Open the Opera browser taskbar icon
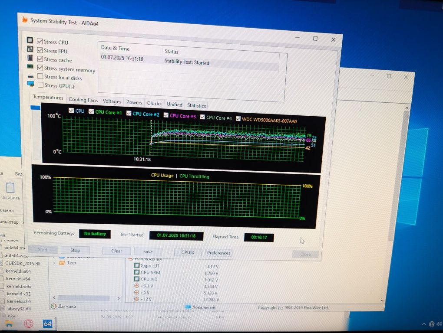443x333 pixels. (29, 323)
